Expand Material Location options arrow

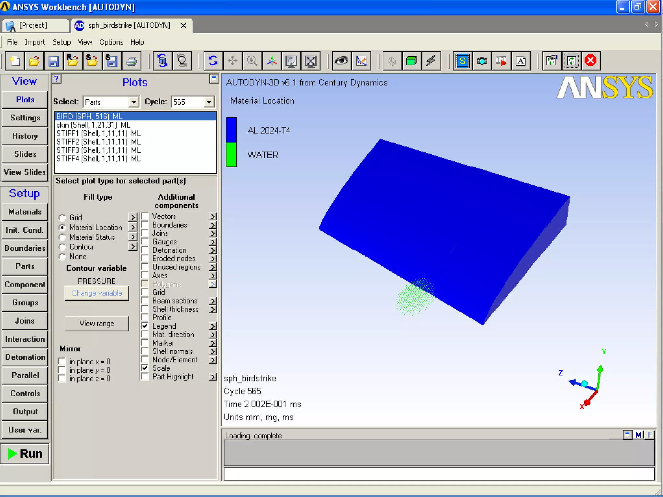tap(133, 227)
